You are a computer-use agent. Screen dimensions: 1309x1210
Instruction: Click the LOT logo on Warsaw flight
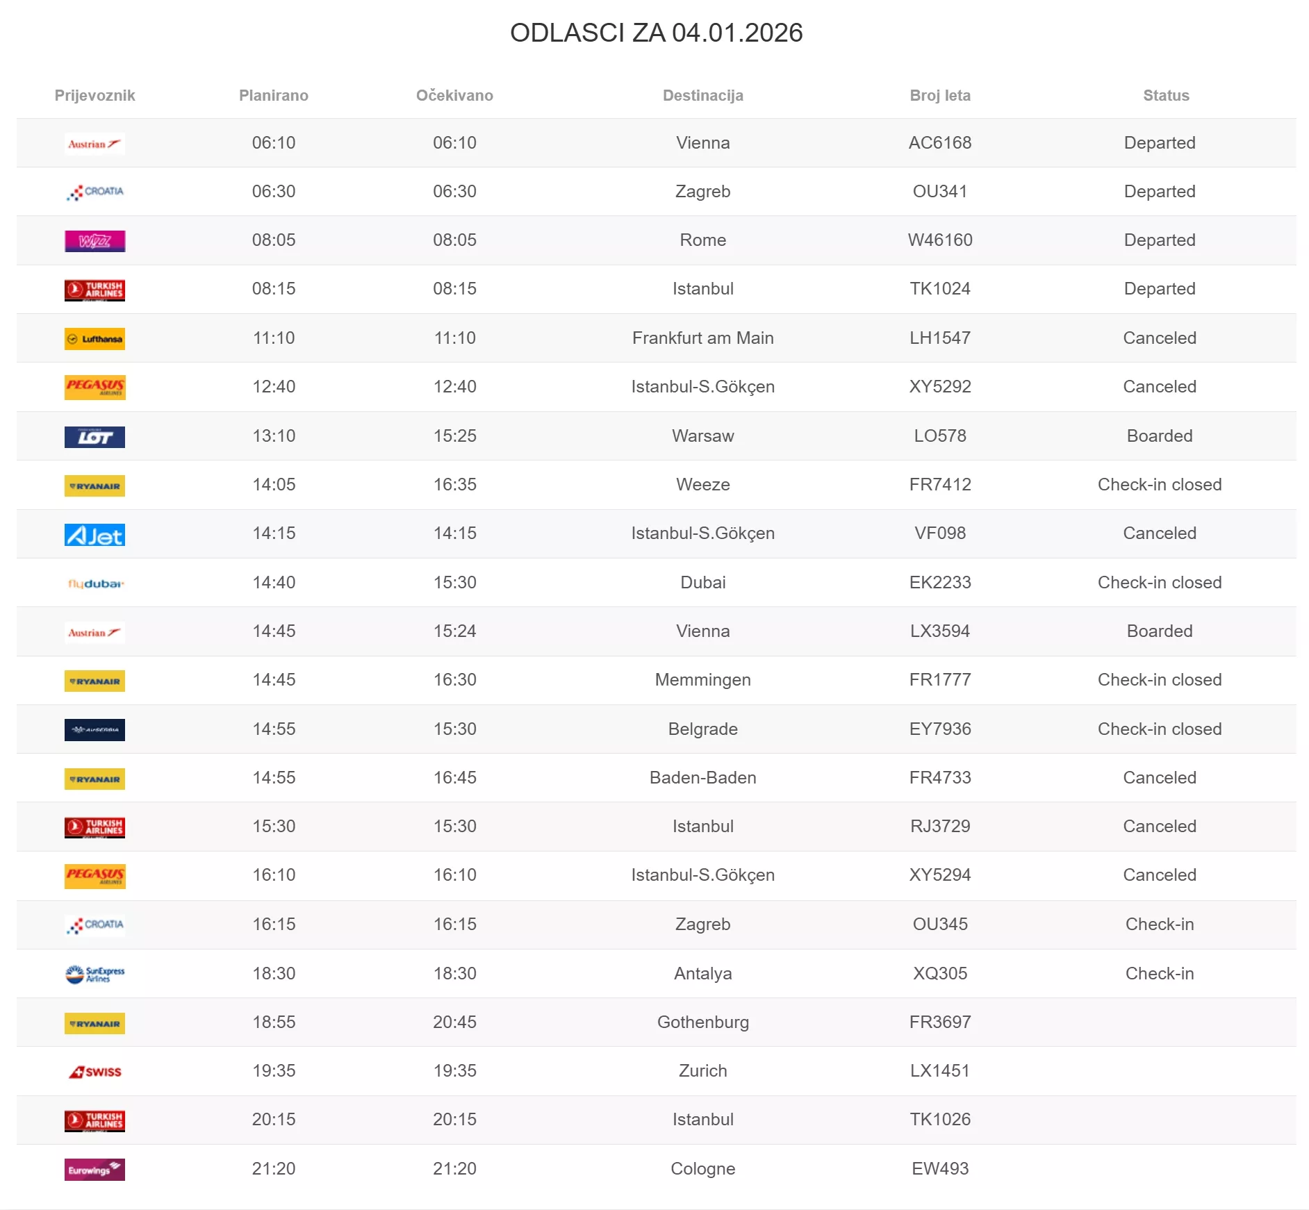pyautogui.click(x=94, y=437)
